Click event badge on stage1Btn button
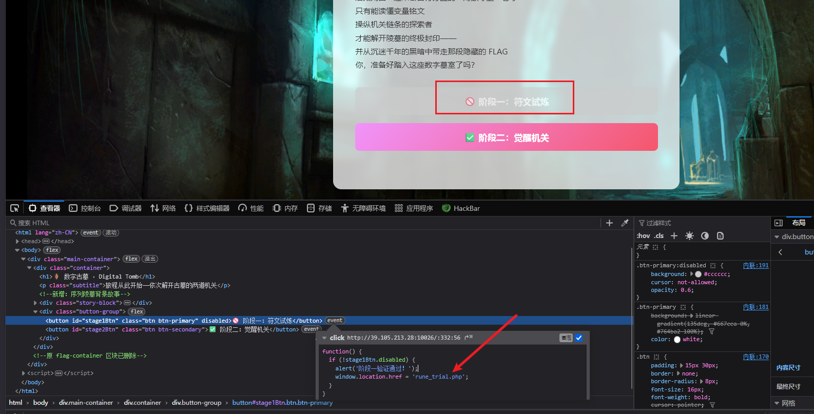814x414 pixels. point(335,321)
